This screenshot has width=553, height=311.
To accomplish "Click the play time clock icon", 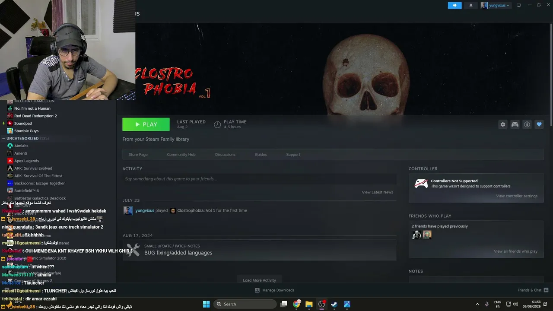I will coord(217,124).
